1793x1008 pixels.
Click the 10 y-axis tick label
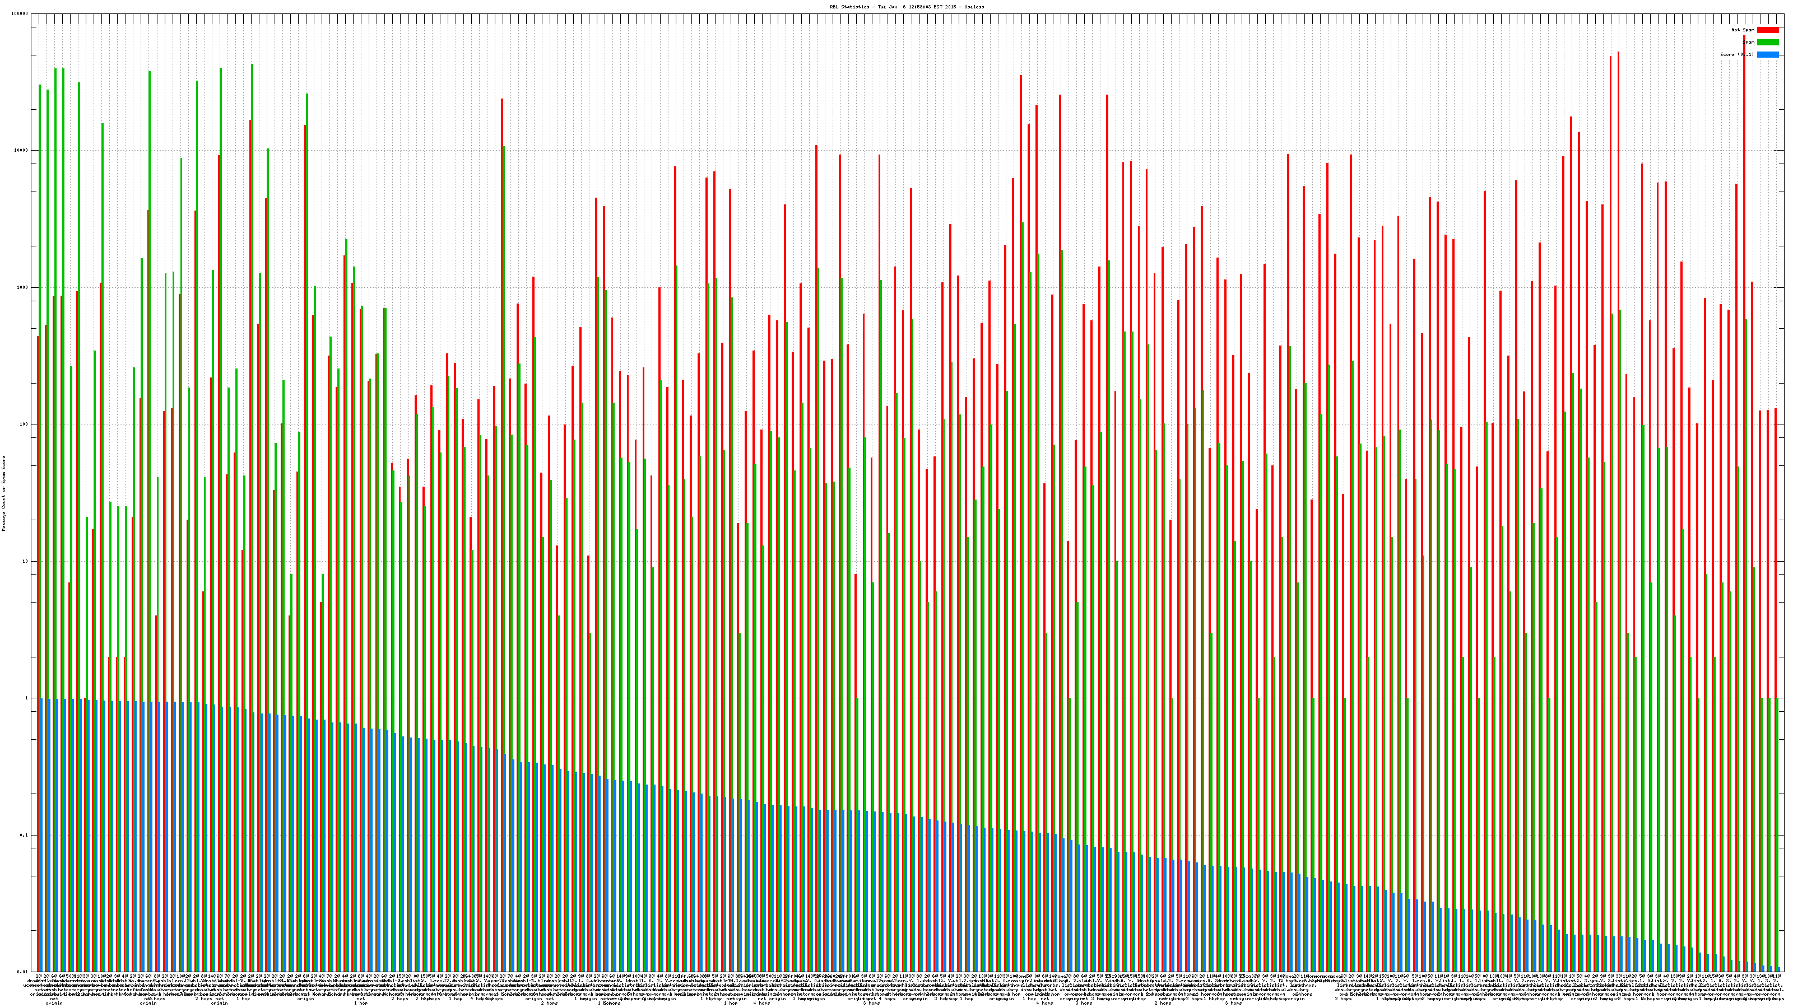[26, 561]
